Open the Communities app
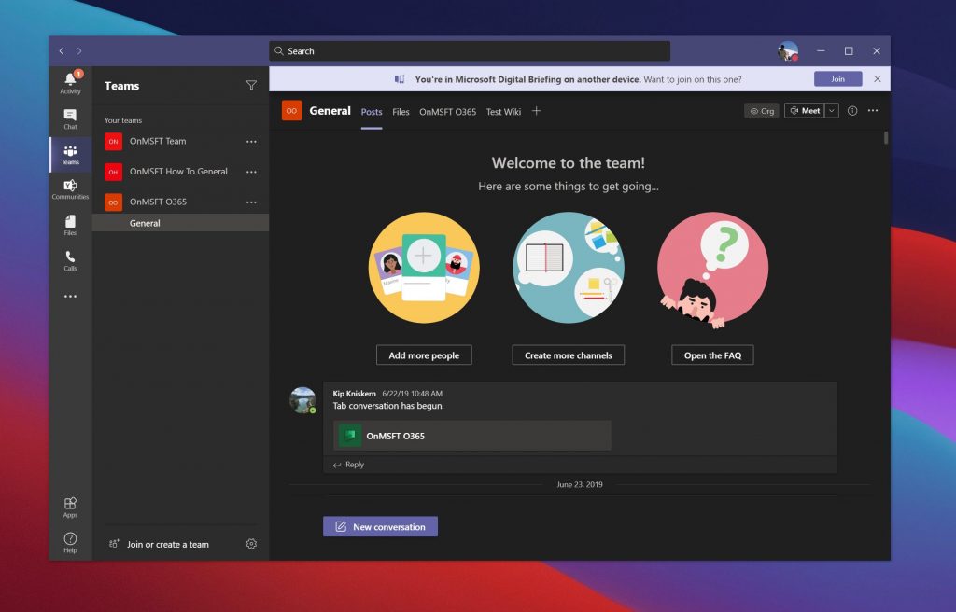956x612 pixels. (70, 189)
